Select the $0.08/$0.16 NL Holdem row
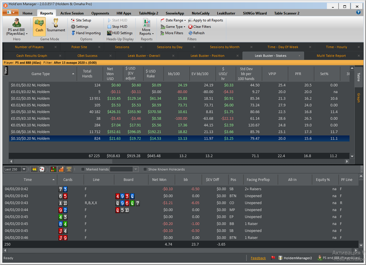 (x=179, y=131)
